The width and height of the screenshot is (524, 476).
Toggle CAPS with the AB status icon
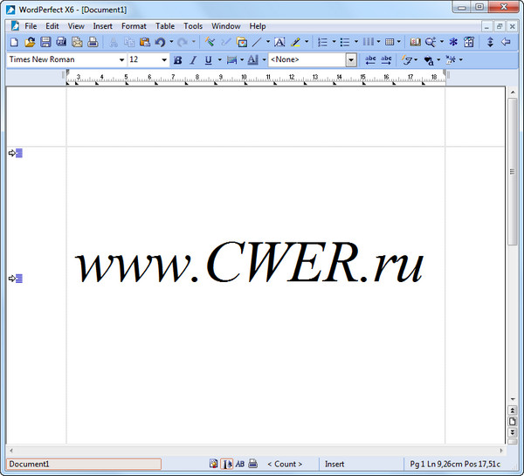(x=240, y=464)
